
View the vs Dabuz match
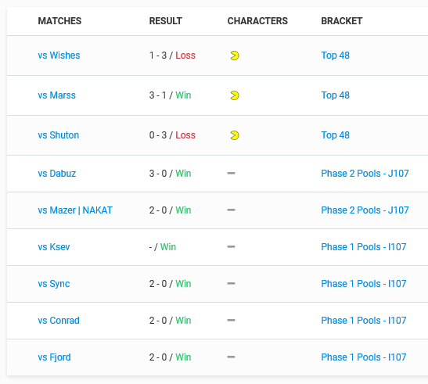pyautogui.click(x=57, y=174)
